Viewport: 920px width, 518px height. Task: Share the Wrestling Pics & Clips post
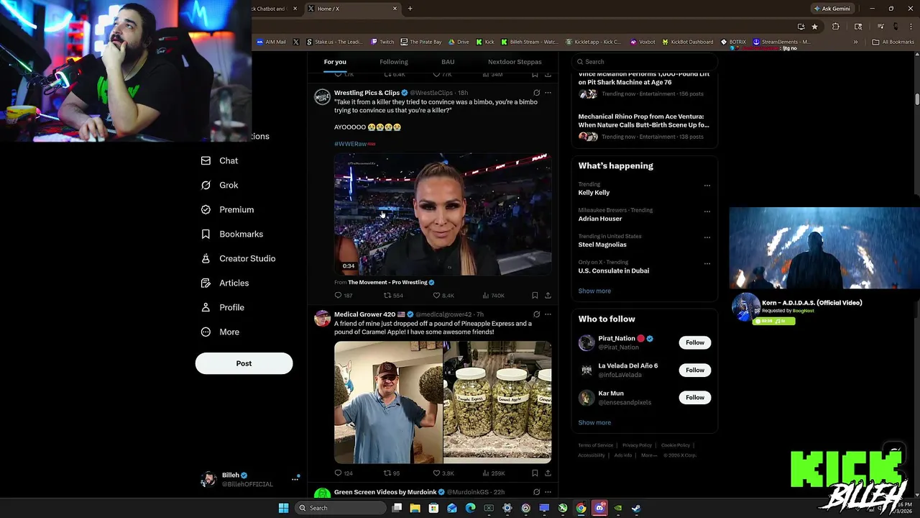click(x=548, y=295)
